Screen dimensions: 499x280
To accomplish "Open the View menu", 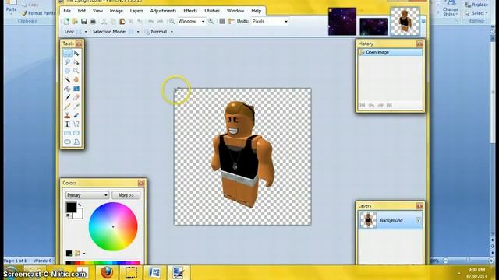I will coord(97,11).
